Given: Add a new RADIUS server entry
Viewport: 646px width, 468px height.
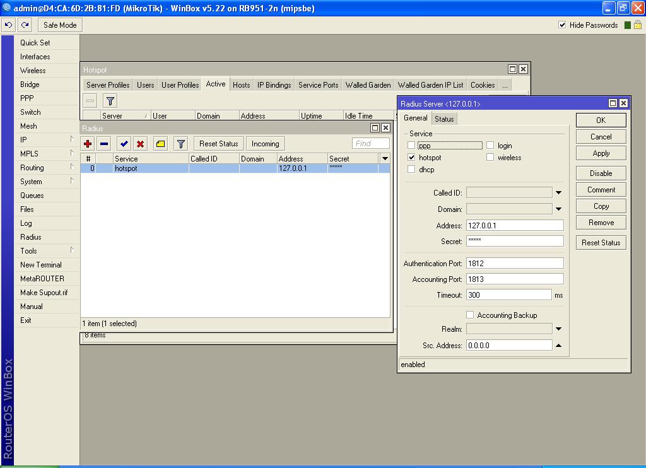Looking at the screenshot, I should tap(88, 143).
